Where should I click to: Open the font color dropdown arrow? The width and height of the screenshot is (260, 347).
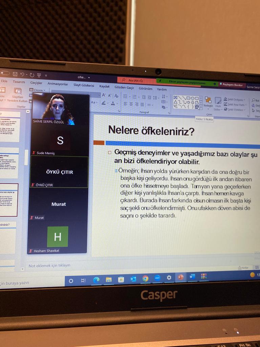(x=117, y=103)
